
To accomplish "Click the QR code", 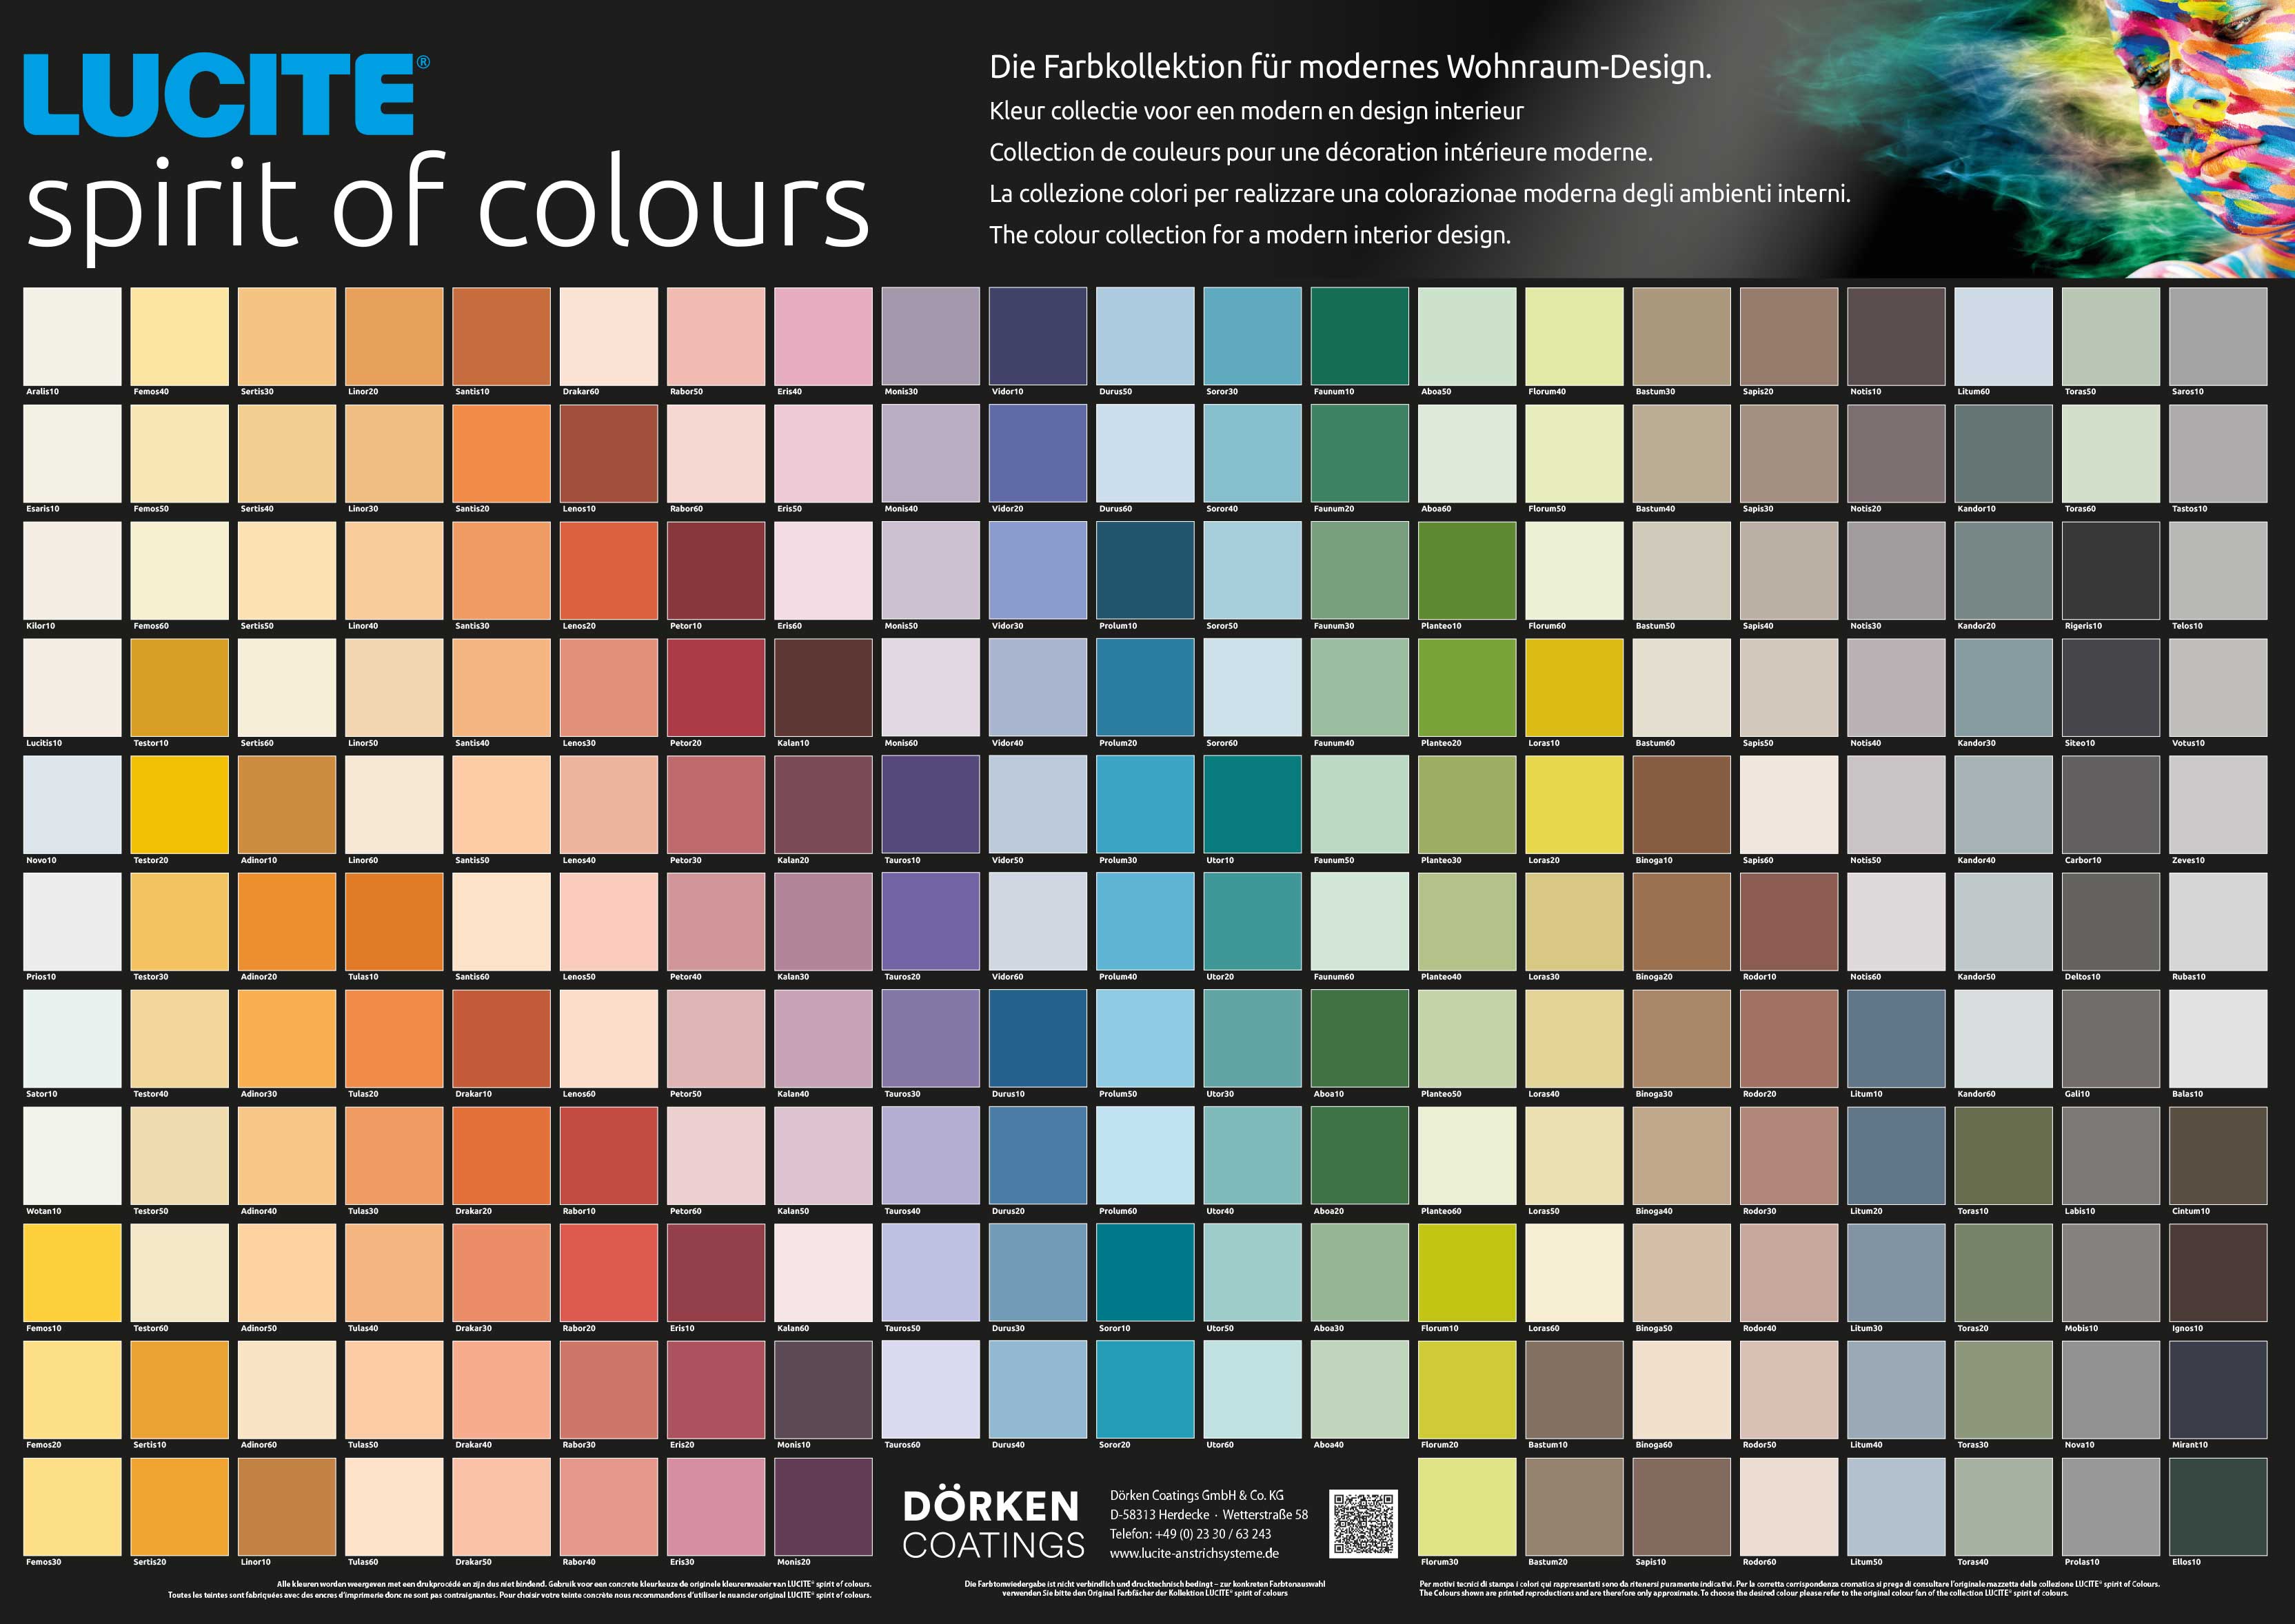I will click(1363, 1523).
